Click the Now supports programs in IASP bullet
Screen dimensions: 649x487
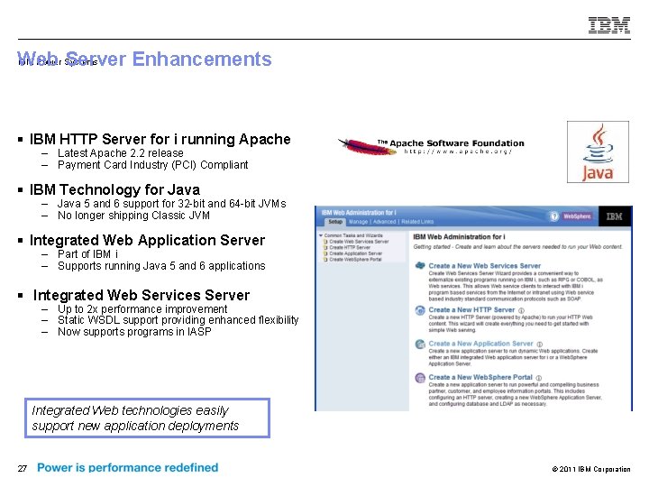point(134,332)
